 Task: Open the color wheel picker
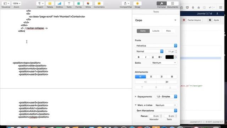click(x=175, y=57)
